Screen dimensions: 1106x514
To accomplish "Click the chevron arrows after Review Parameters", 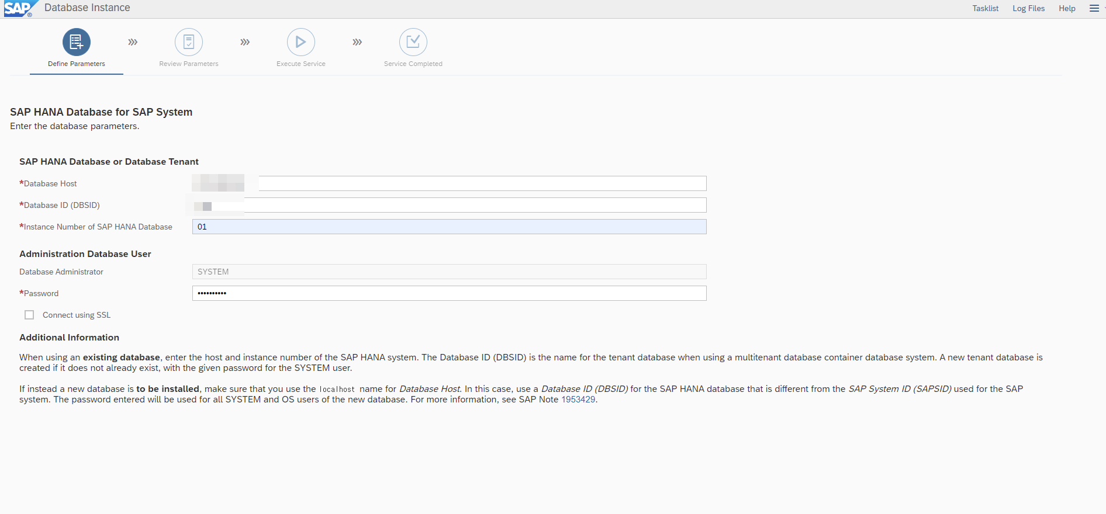I will tap(245, 42).
